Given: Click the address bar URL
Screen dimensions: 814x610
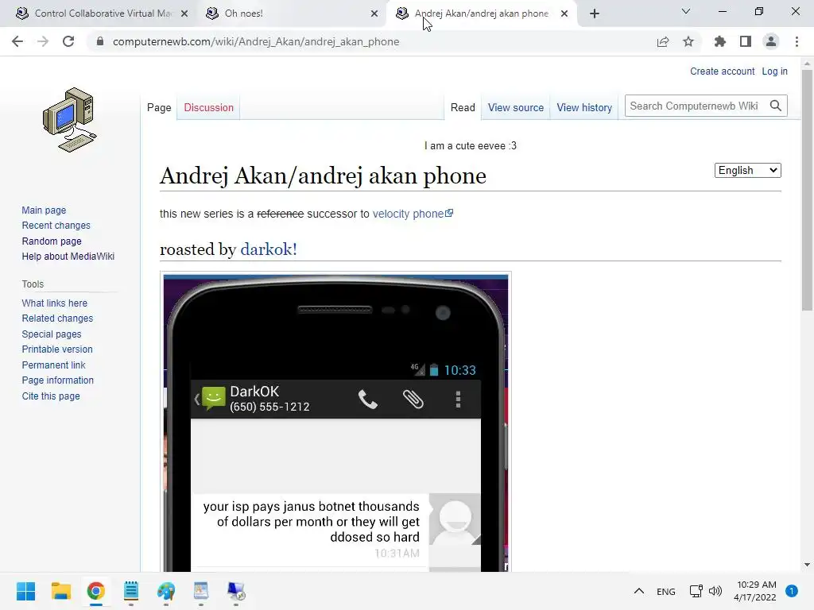Looking at the screenshot, I should click(256, 41).
